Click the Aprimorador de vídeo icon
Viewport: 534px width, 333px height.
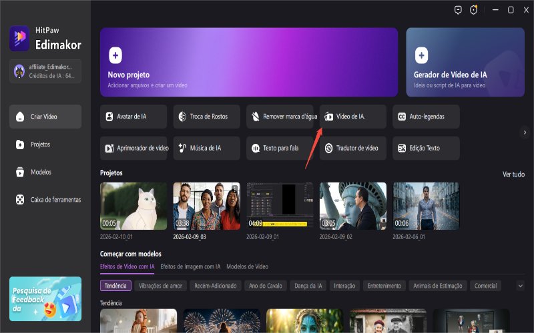click(109, 148)
